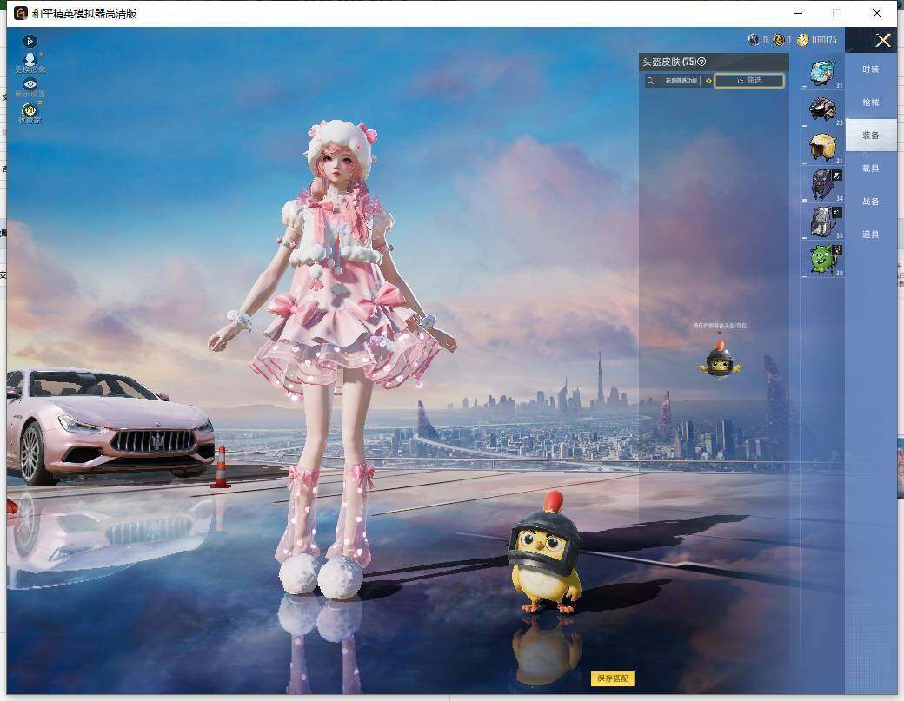Switch to the 时装 tab

[871, 69]
